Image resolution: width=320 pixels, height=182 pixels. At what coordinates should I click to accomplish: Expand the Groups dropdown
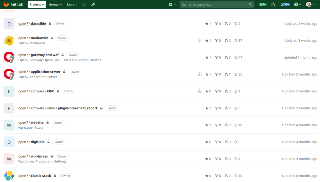56,4
